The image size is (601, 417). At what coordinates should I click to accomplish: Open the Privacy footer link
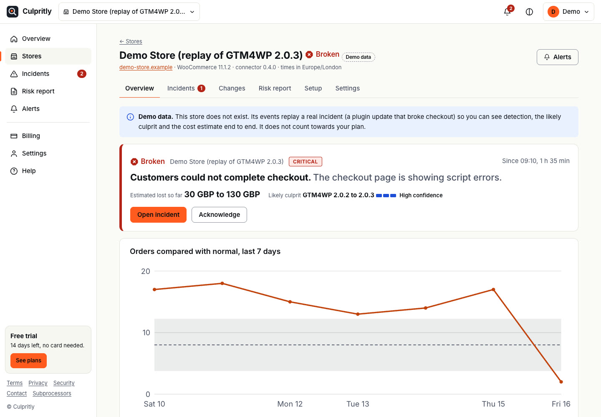tap(38, 383)
